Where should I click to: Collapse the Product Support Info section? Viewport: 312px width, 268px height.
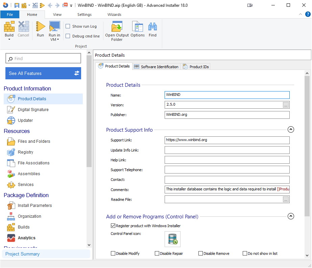coord(291,130)
